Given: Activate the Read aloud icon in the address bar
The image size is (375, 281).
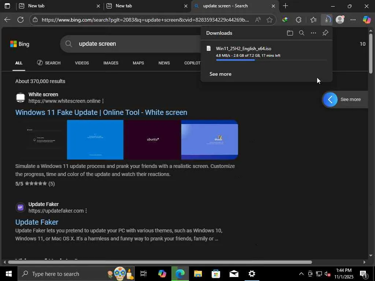Looking at the screenshot, I should pyautogui.click(x=258, y=20).
